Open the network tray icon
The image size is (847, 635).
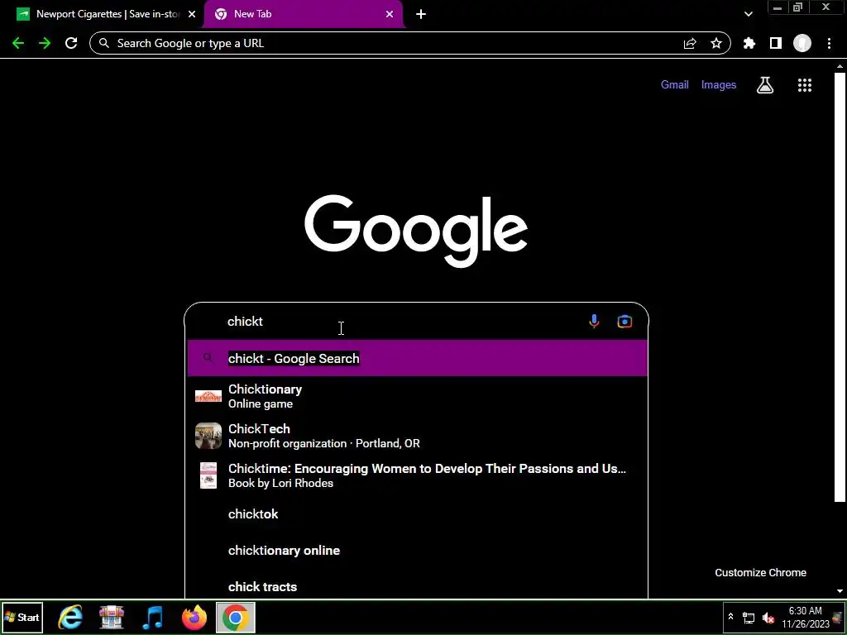[x=749, y=618]
